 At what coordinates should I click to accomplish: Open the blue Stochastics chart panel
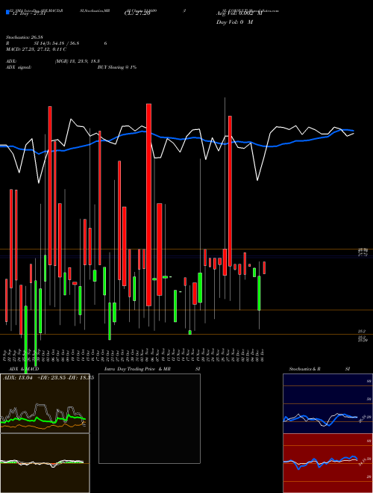[x=327, y=403]
